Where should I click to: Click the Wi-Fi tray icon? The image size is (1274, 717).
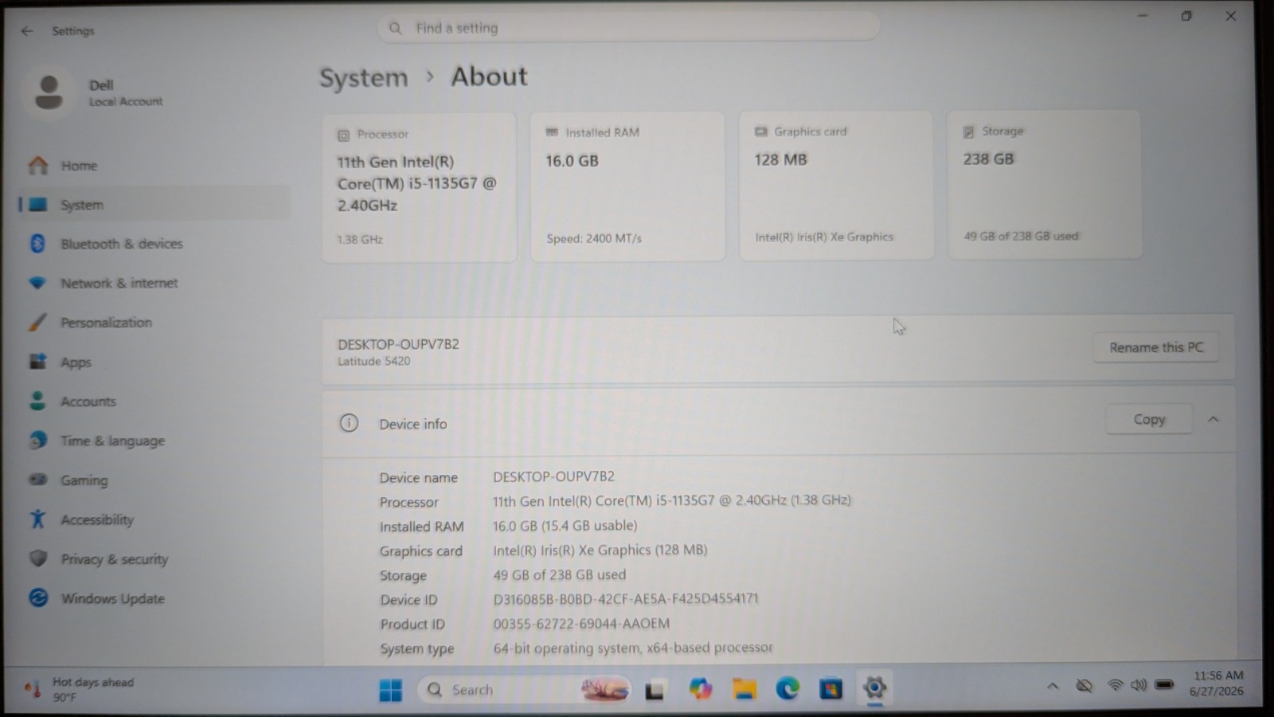(x=1115, y=685)
